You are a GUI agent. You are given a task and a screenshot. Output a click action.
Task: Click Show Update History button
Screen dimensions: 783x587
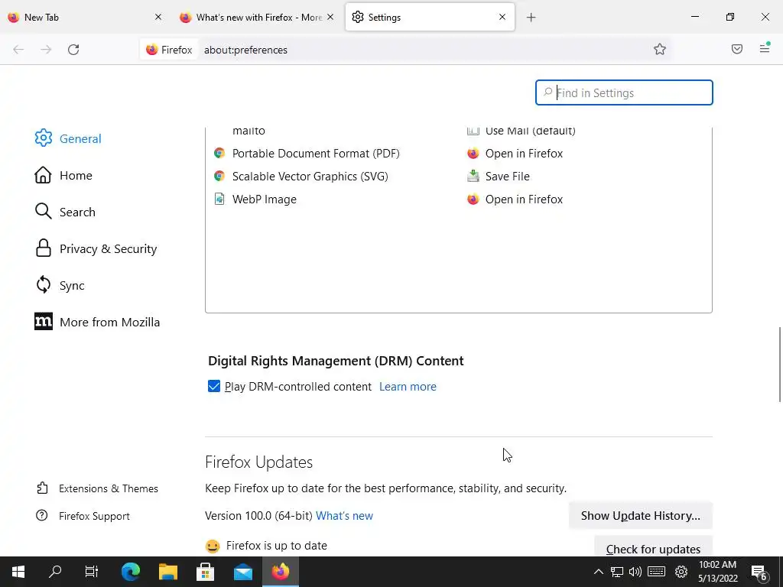(640, 516)
